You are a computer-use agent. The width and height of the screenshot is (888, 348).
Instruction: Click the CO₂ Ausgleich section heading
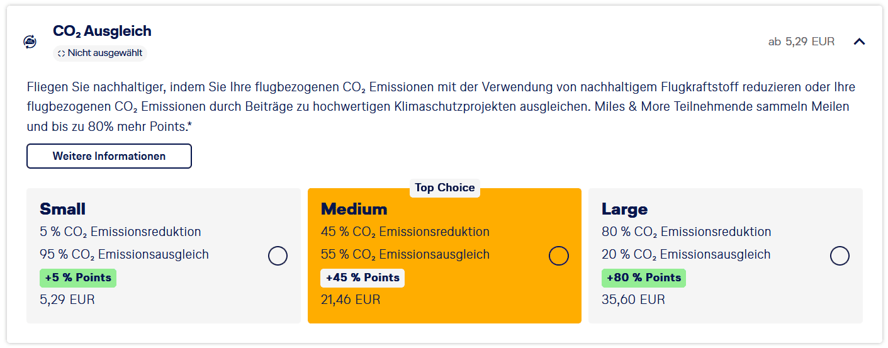coord(102,31)
